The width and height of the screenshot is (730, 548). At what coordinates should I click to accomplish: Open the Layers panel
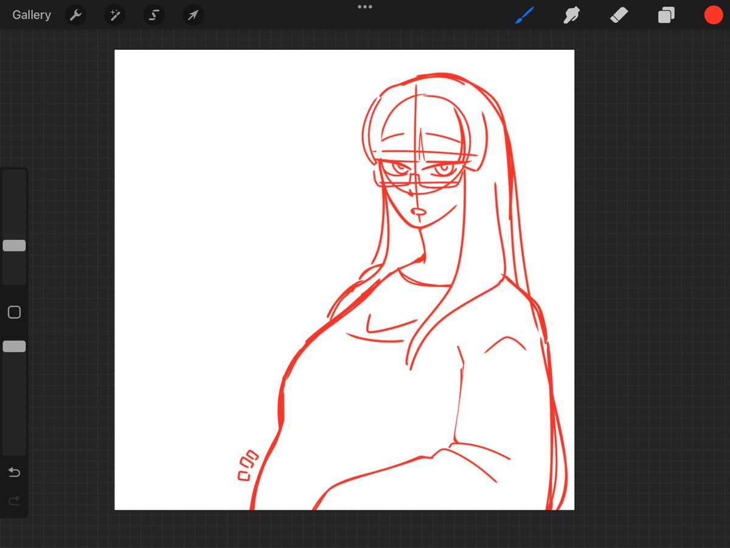tap(666, 15)
